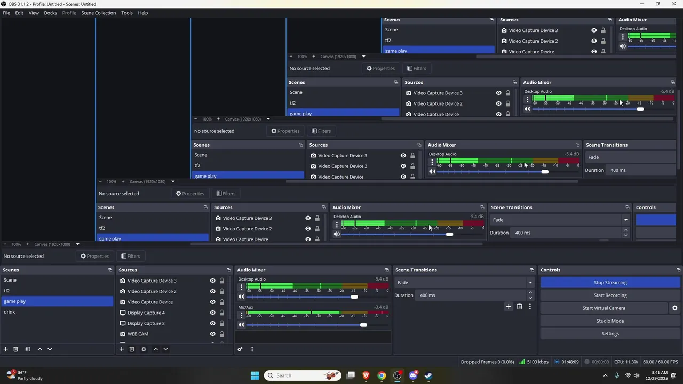
Task: Click Start Recording button
Action: [x=610, y=295]
